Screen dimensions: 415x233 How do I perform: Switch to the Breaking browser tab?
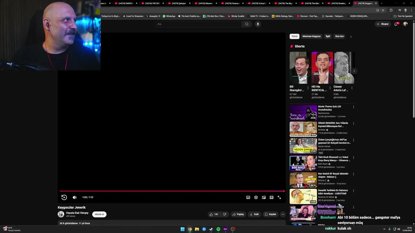pyautogui.click(x=338, y=3)
